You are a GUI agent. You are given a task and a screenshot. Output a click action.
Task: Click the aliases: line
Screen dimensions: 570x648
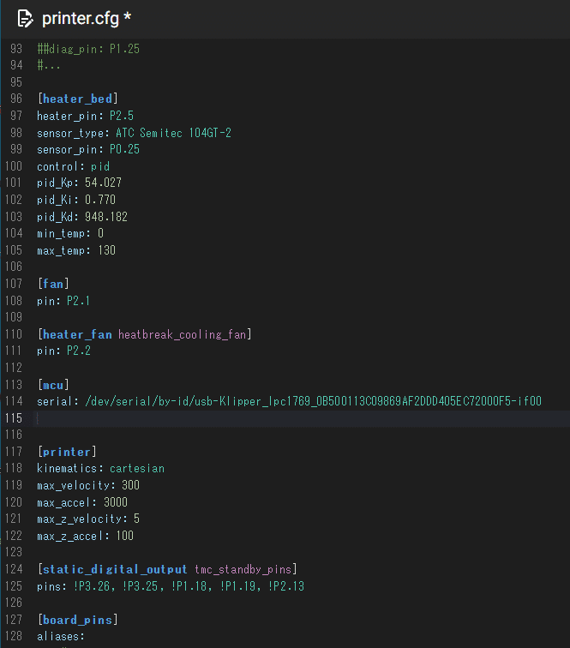tap(61, 636)
